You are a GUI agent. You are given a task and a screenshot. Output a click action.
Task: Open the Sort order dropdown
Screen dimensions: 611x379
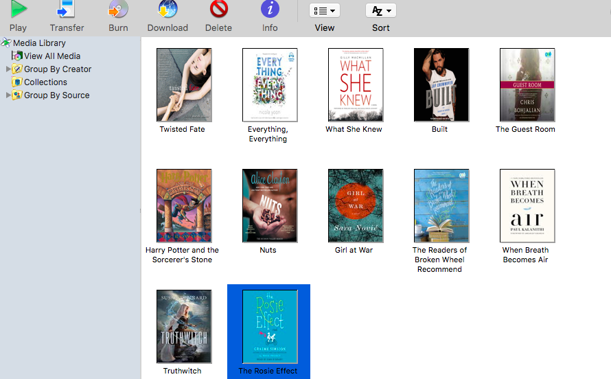click(381, 10)
